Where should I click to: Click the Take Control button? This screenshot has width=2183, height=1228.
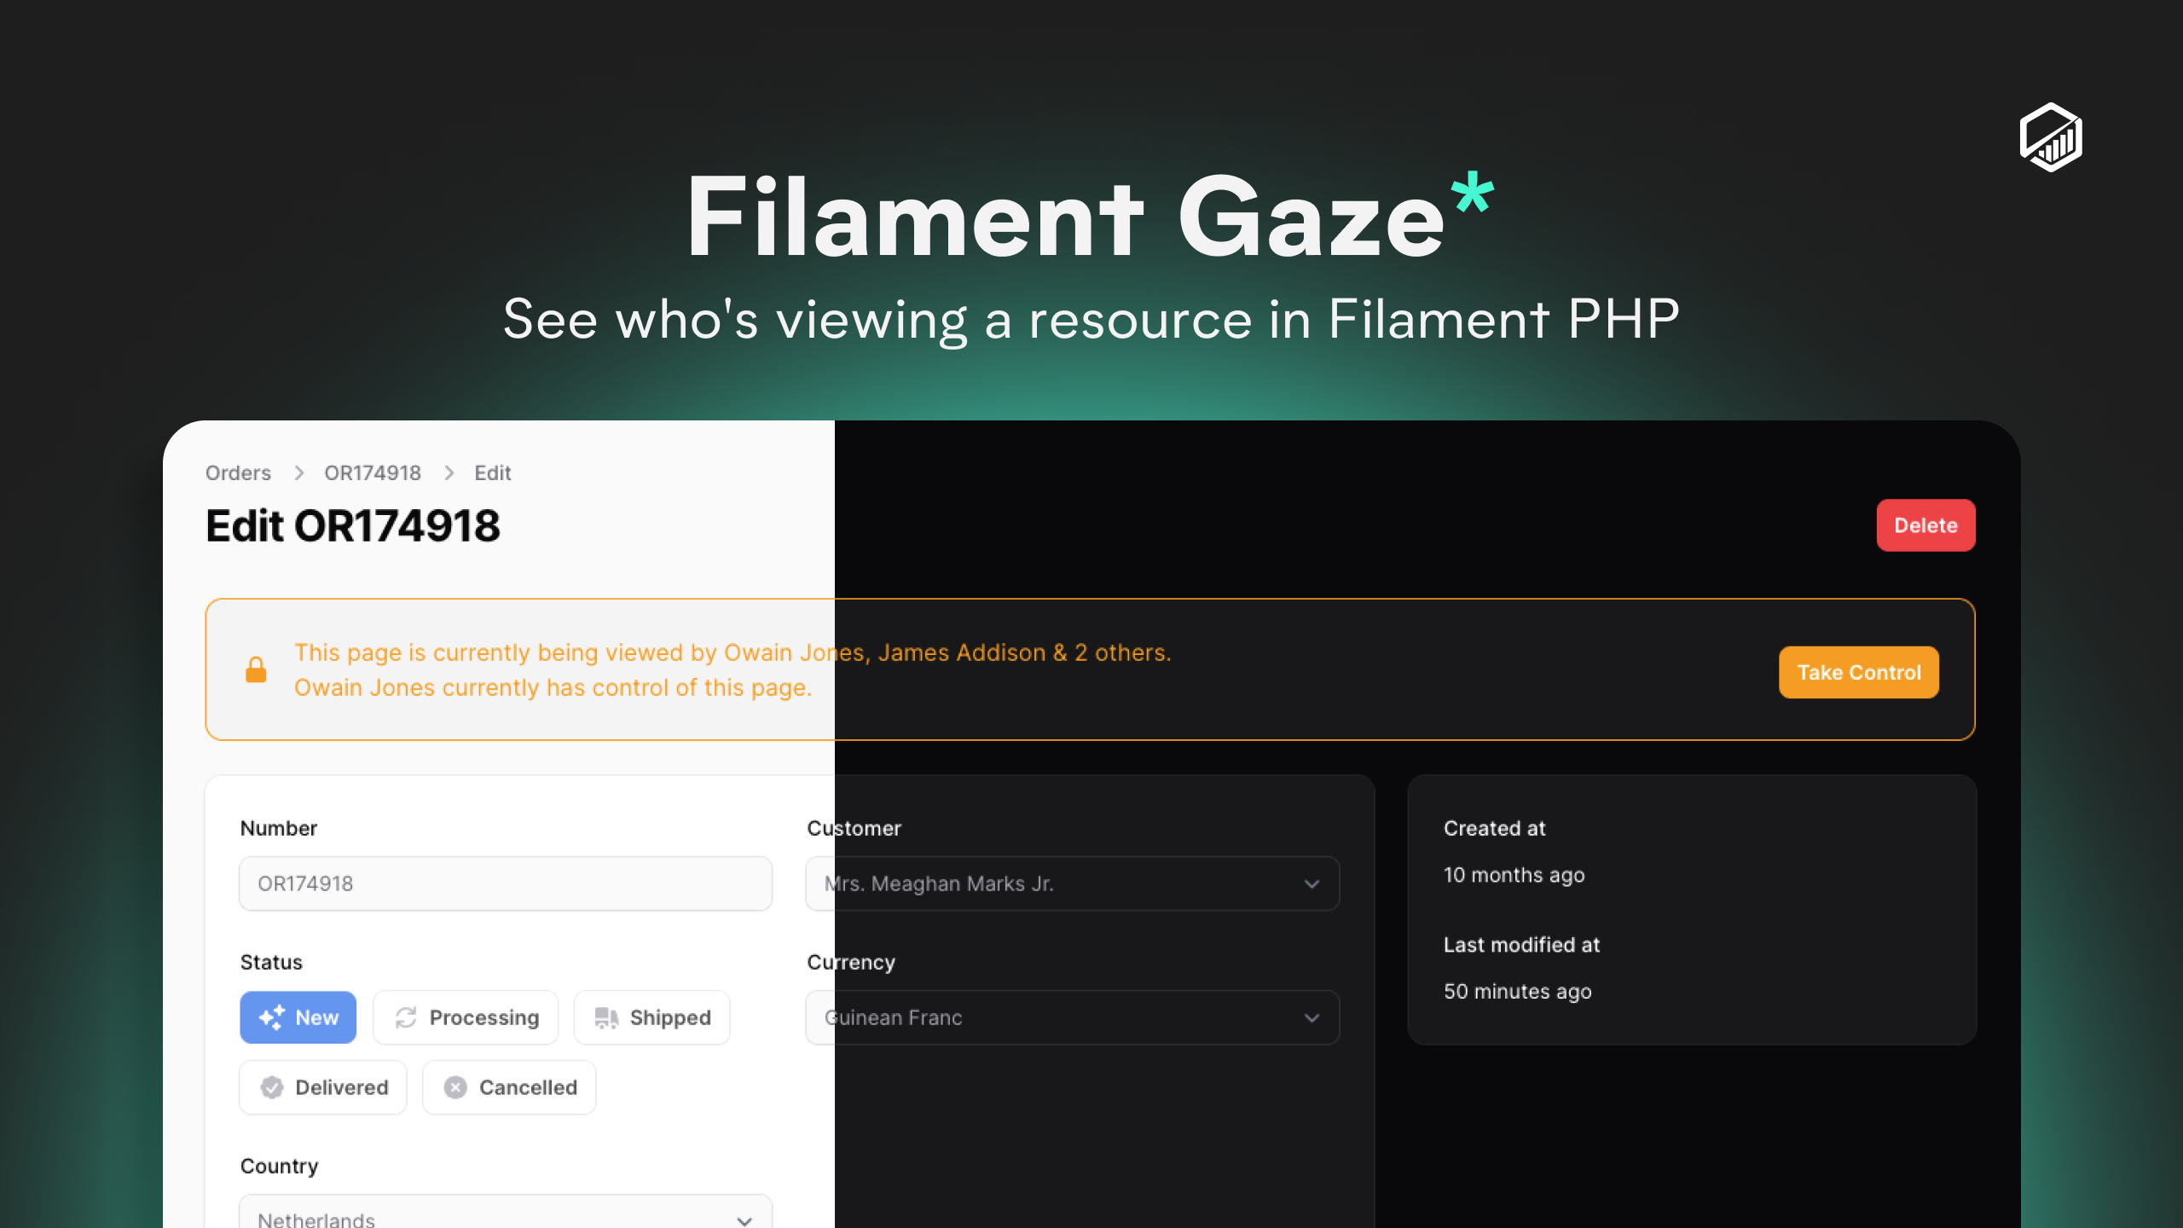1859,672
